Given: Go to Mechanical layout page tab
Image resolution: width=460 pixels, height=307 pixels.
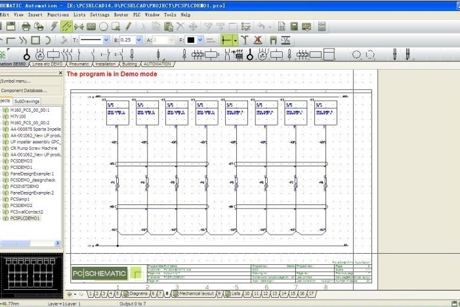Looking at the screenshot, I should (194, 293).
